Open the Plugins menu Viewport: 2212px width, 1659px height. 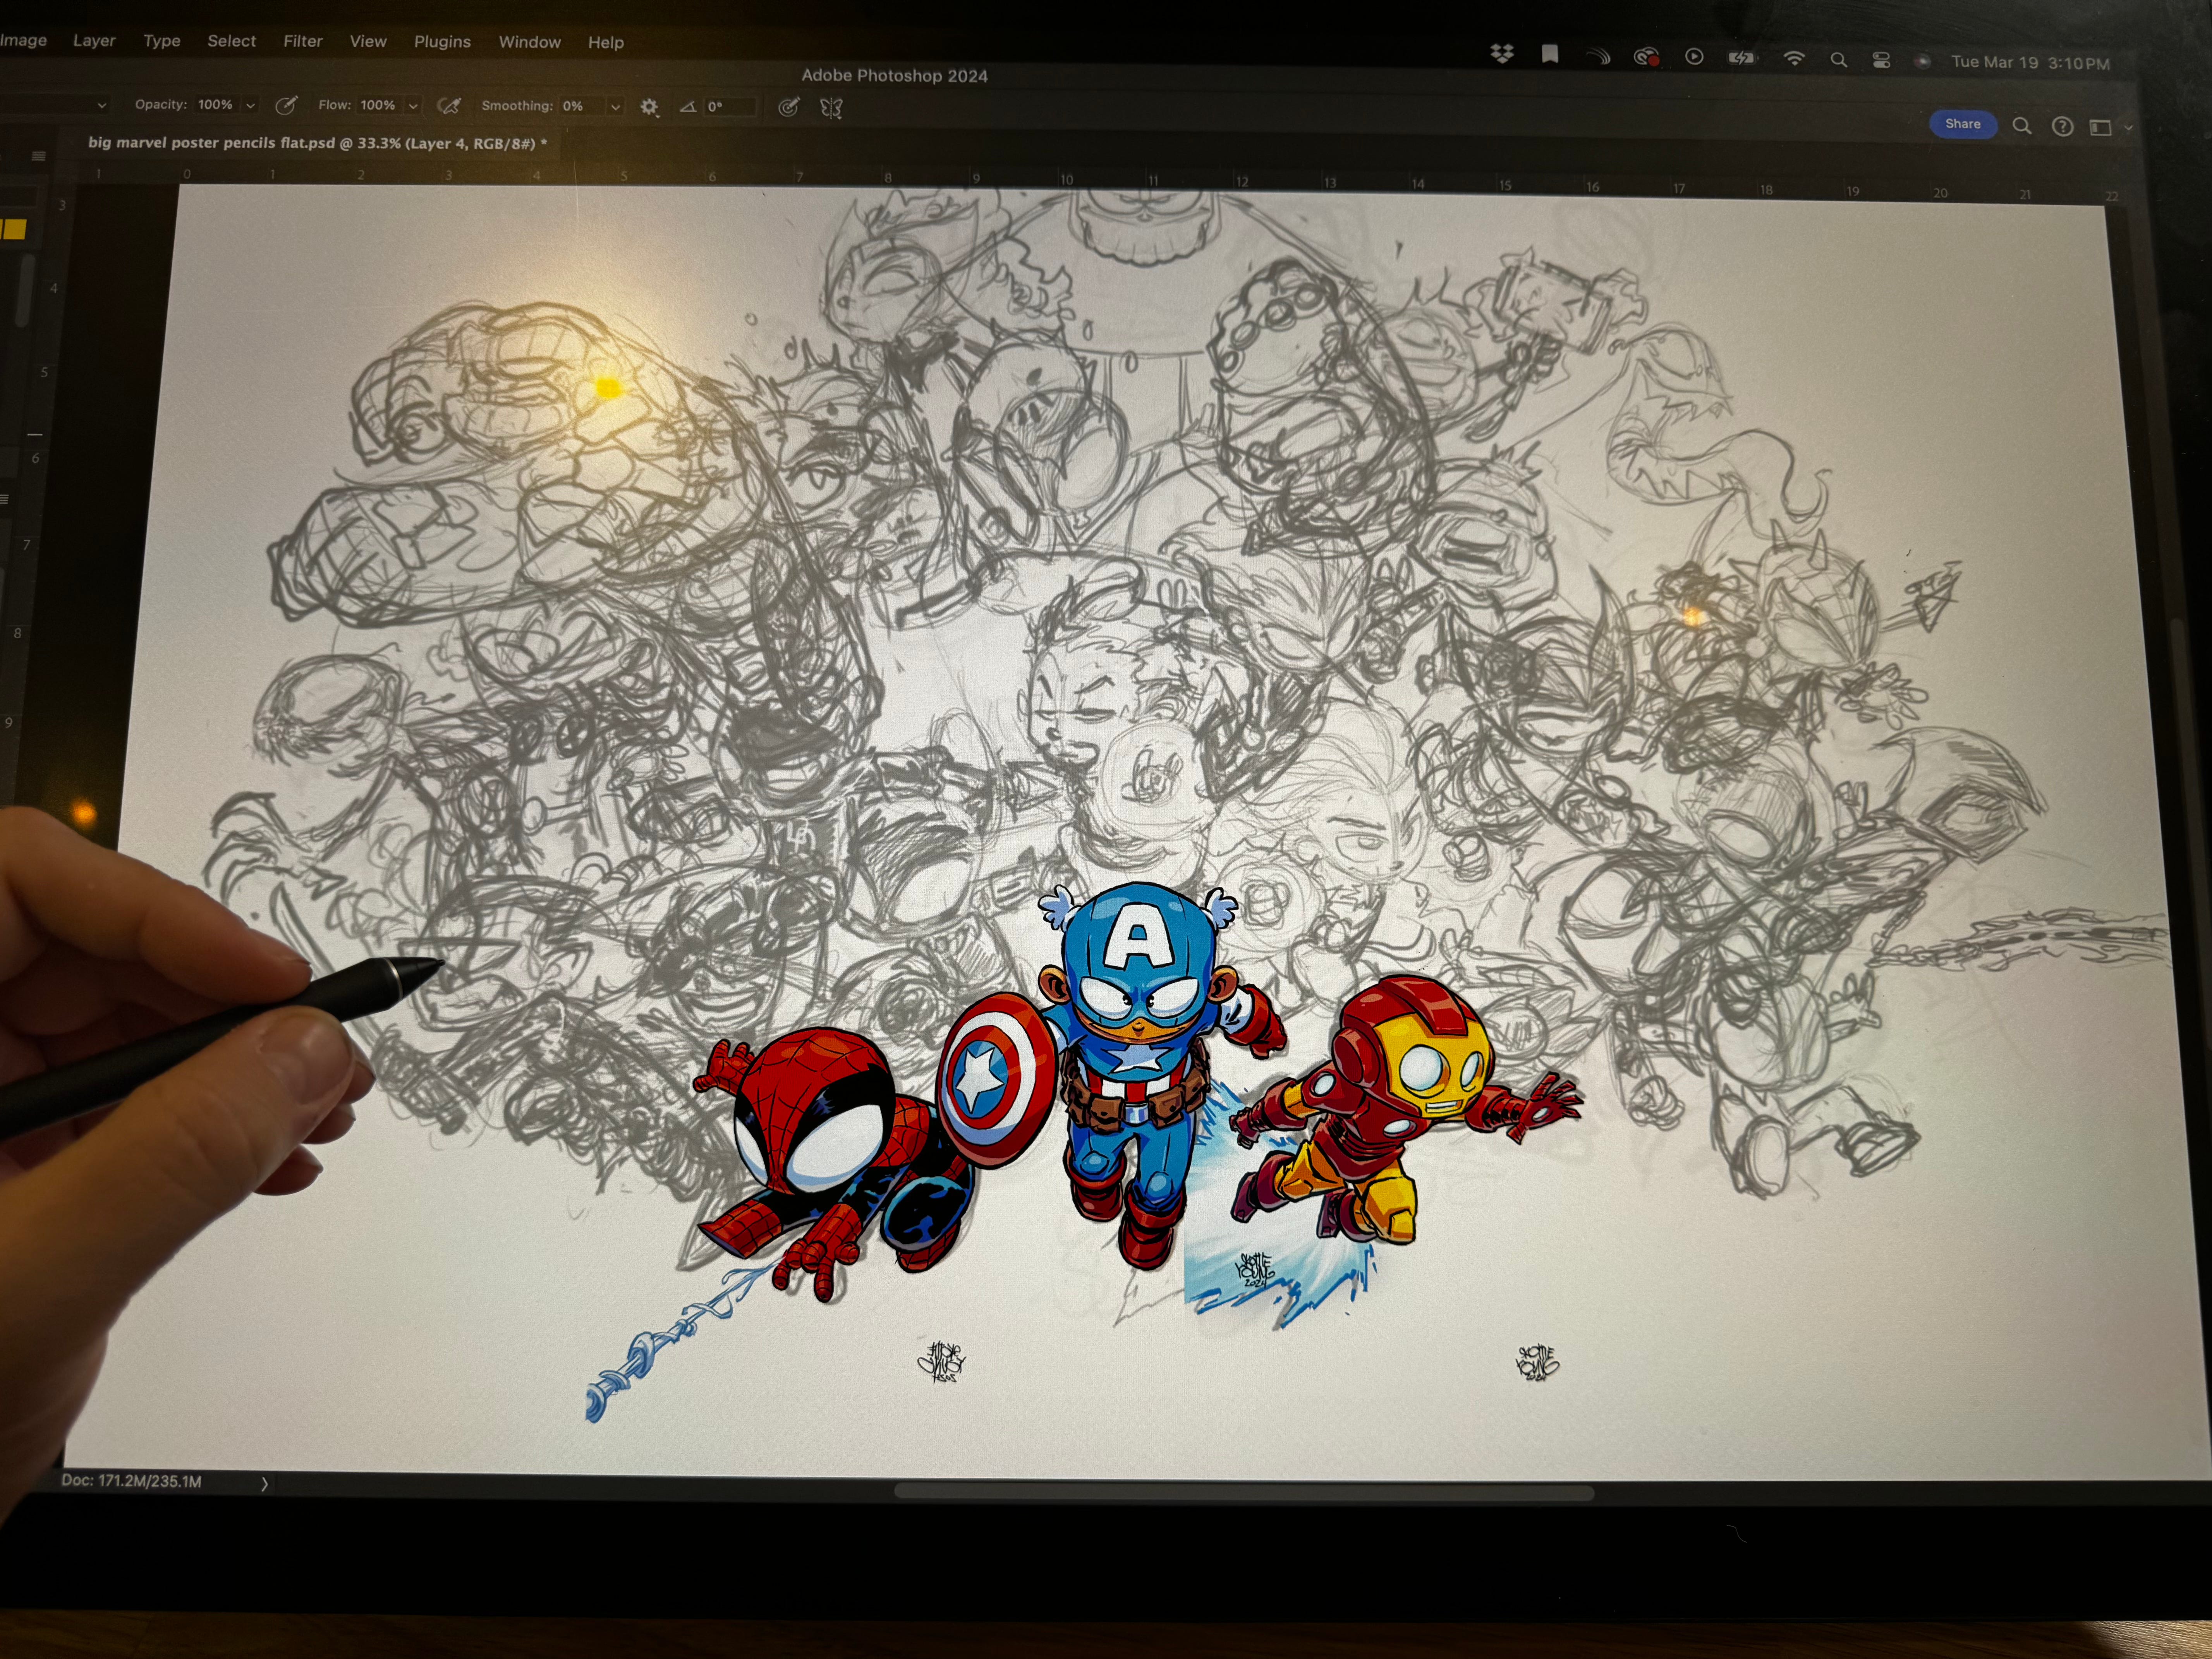tap(442, 42)
